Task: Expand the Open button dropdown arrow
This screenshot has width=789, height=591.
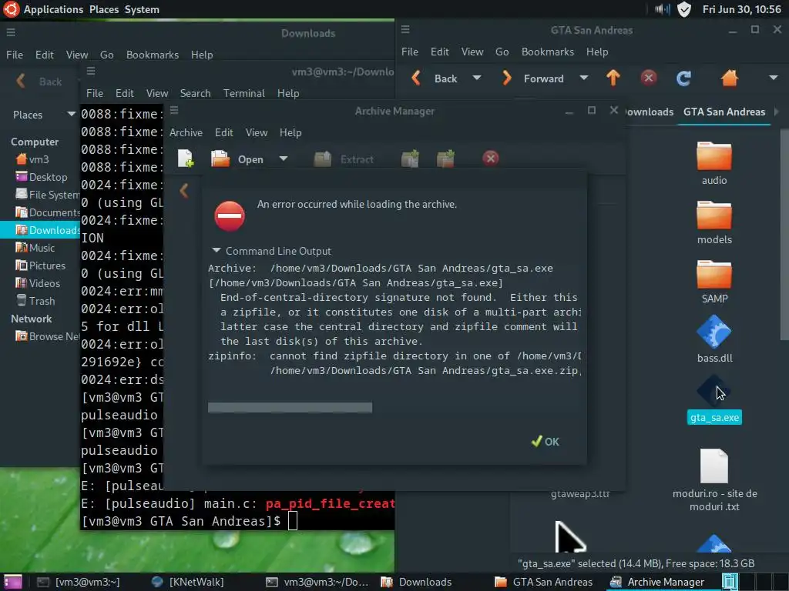Action: [284, 159]
